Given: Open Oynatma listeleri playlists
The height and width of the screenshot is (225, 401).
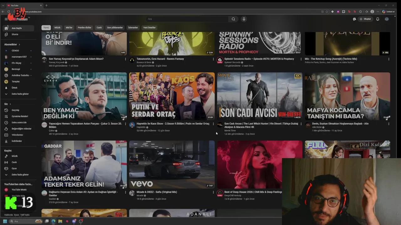Looking at the screenshot, I should tap(19, 116).
